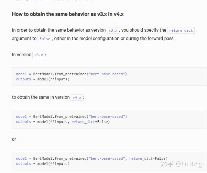
Task: Click 'model' variable in the first code block
Action: [x=21, y=74]
